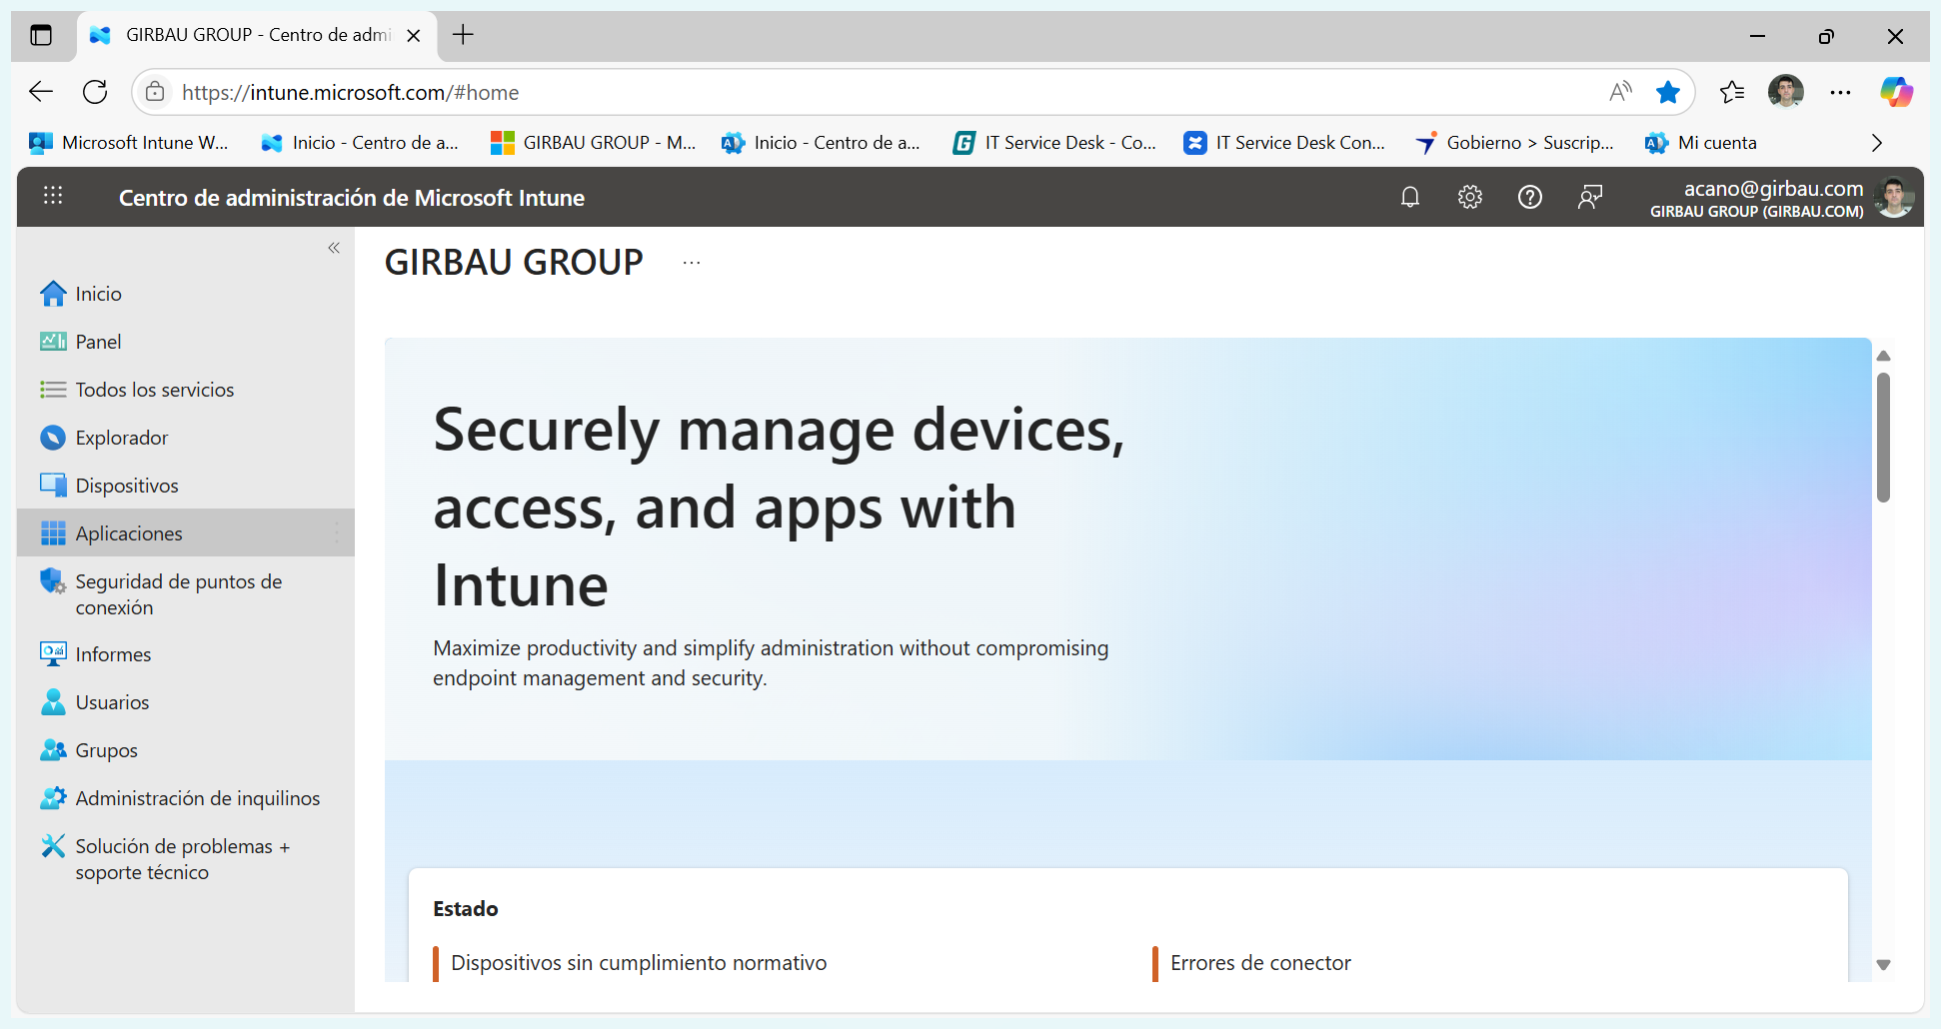Open Aplicaciones in the navigation menu

pyautogui.click(x=129, y=533)
